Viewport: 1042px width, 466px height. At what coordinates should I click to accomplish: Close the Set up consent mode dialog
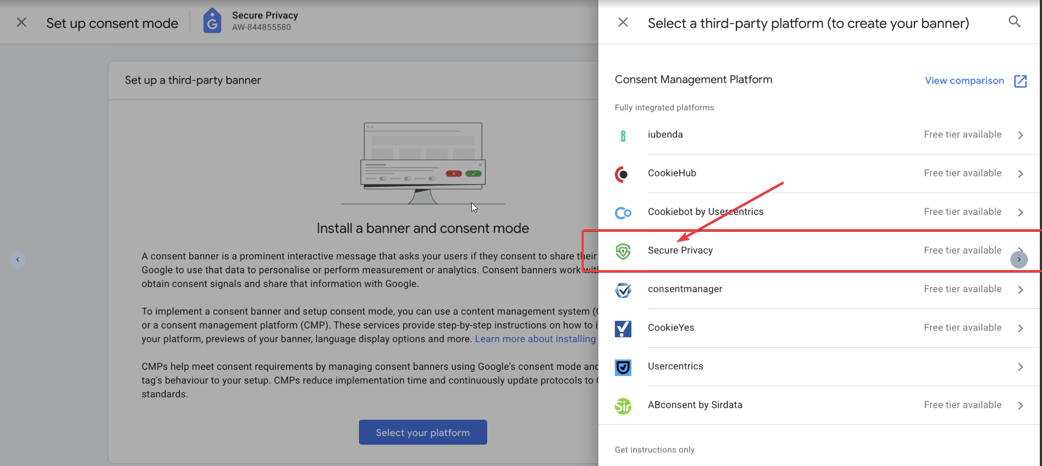coord(21,22)
